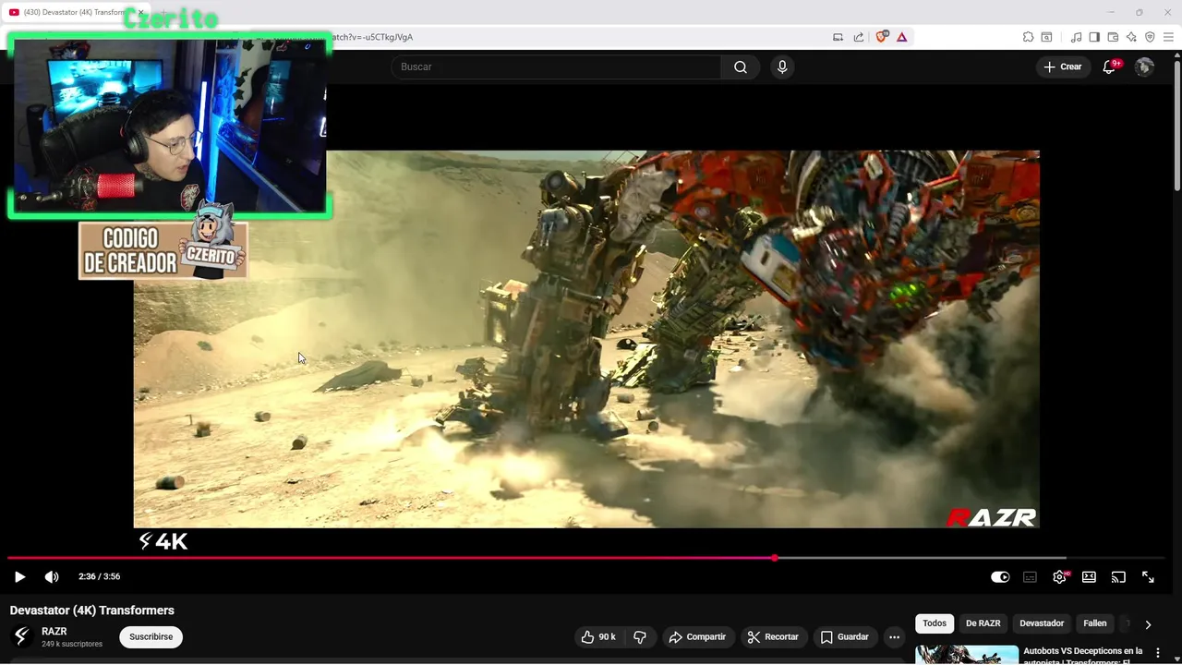Open Autobots VS Decepticons video thumbnail

point(967,655)
